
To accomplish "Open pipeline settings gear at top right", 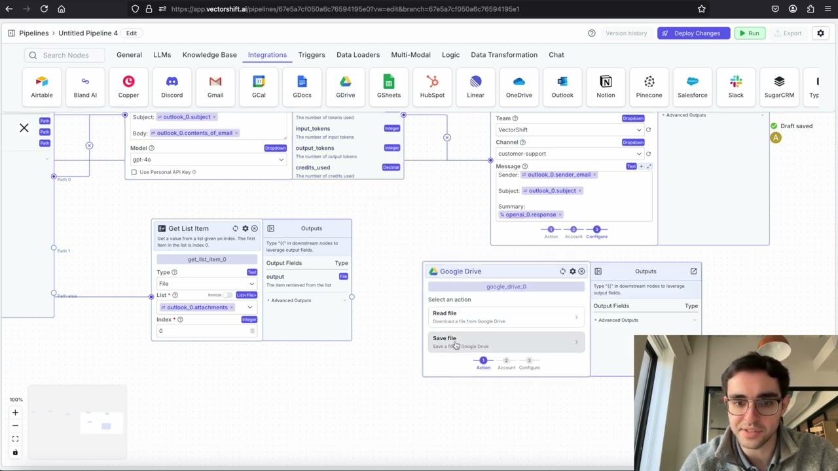I will pyautogui.click(x=820, y=33).
